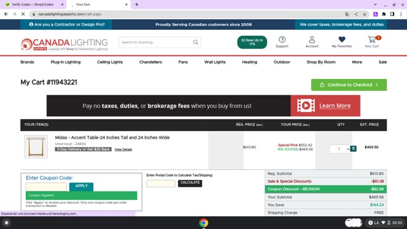Share this page from address bar
407x229 pixels.
[356, 14]
